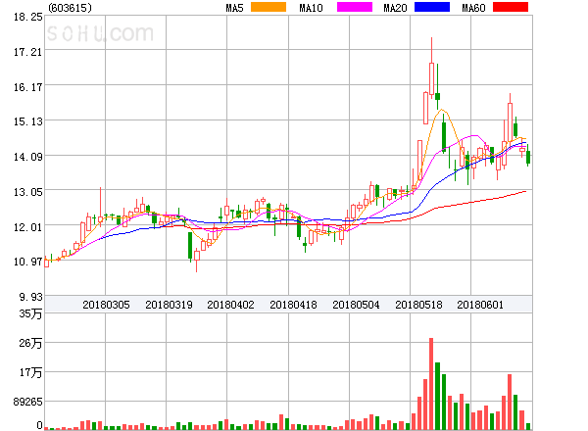Click the 18.25 price axis label
Image resolution: width=588 pixels, height=431 pixels.
28,17
